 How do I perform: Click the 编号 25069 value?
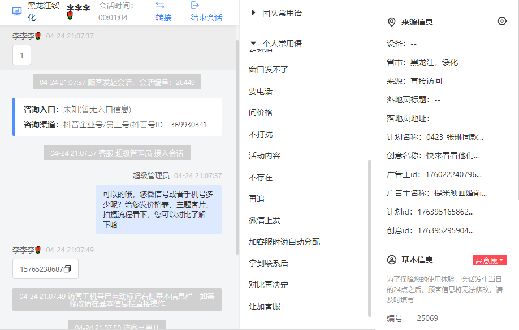(427, 319)
